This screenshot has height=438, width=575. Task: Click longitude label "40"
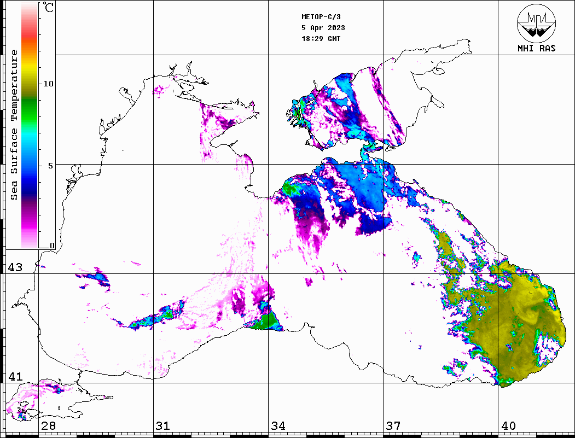click(508, 425)
